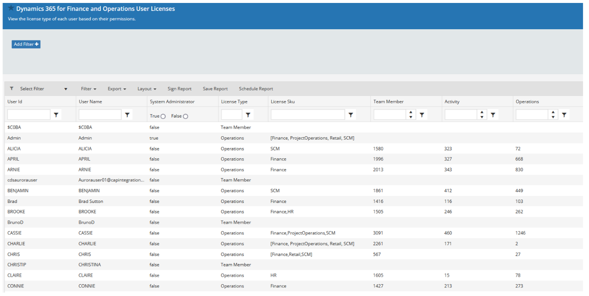The height and width of the screenshot is (296, 589).
Task: Open the Export menu
Action: pos(117,89)
